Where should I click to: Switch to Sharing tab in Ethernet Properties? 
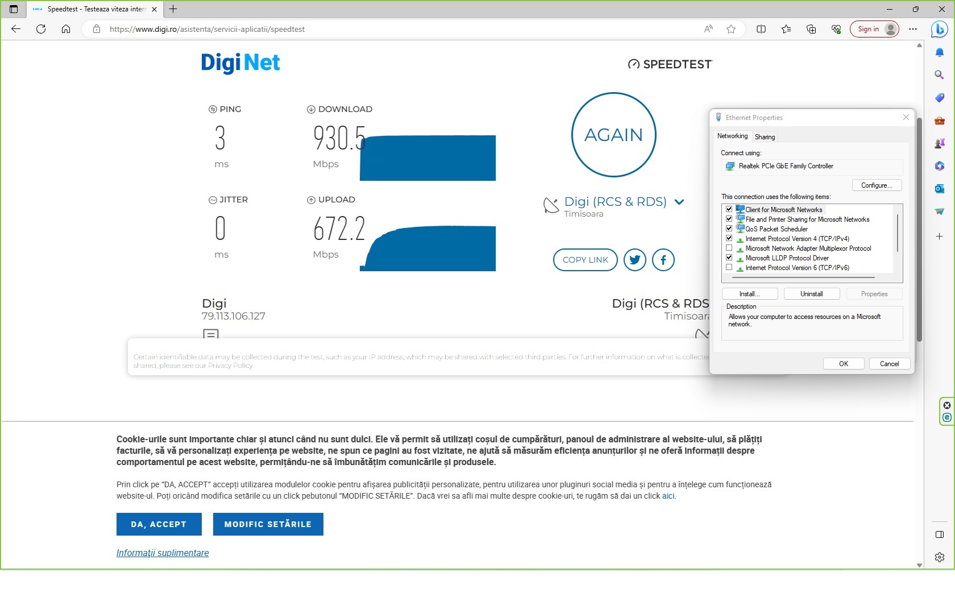(765, 137)
